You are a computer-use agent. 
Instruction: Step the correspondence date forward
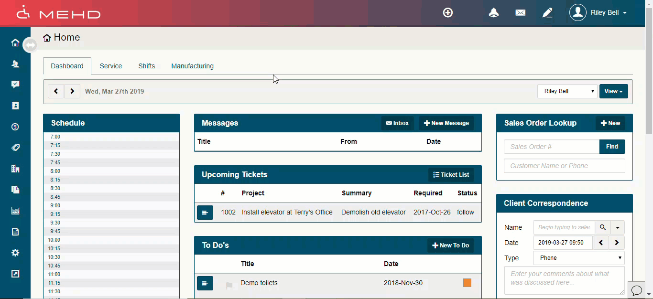click(x=617, y=243)
